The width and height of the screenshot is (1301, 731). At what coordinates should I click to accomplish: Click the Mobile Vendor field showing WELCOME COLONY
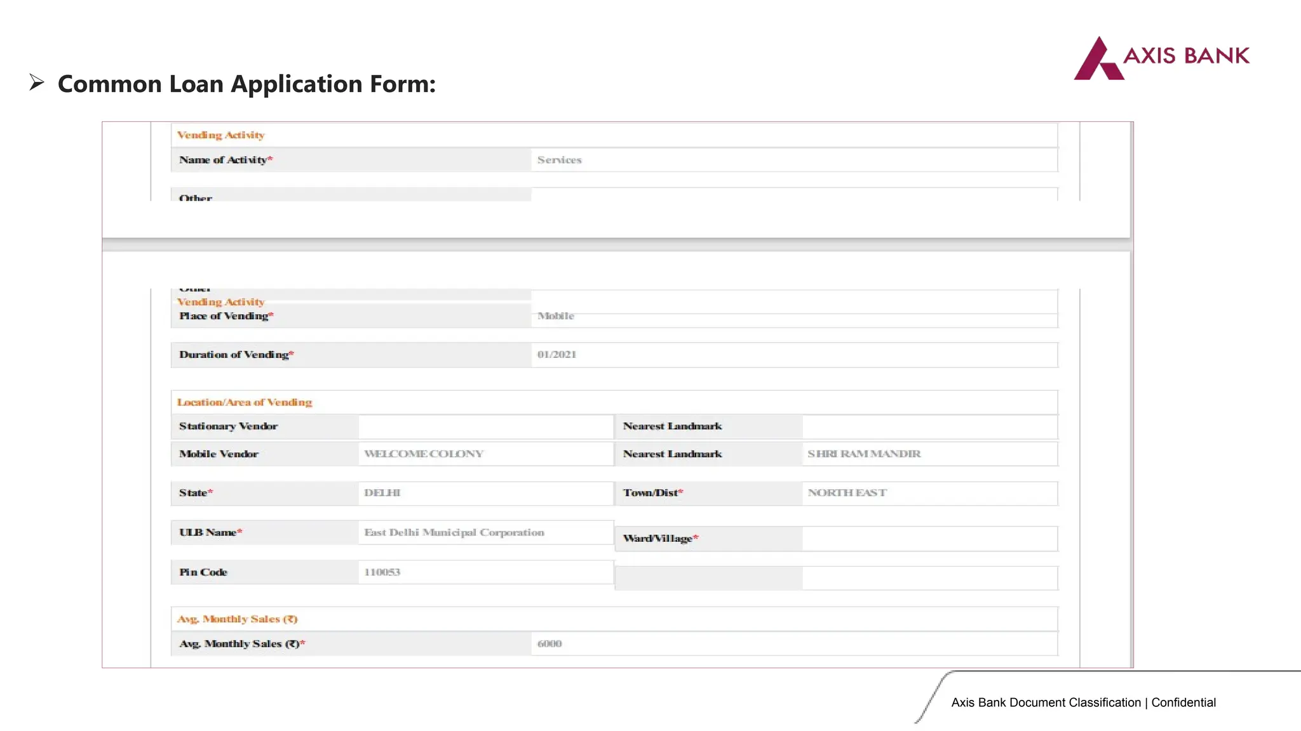tap(486, 454)
